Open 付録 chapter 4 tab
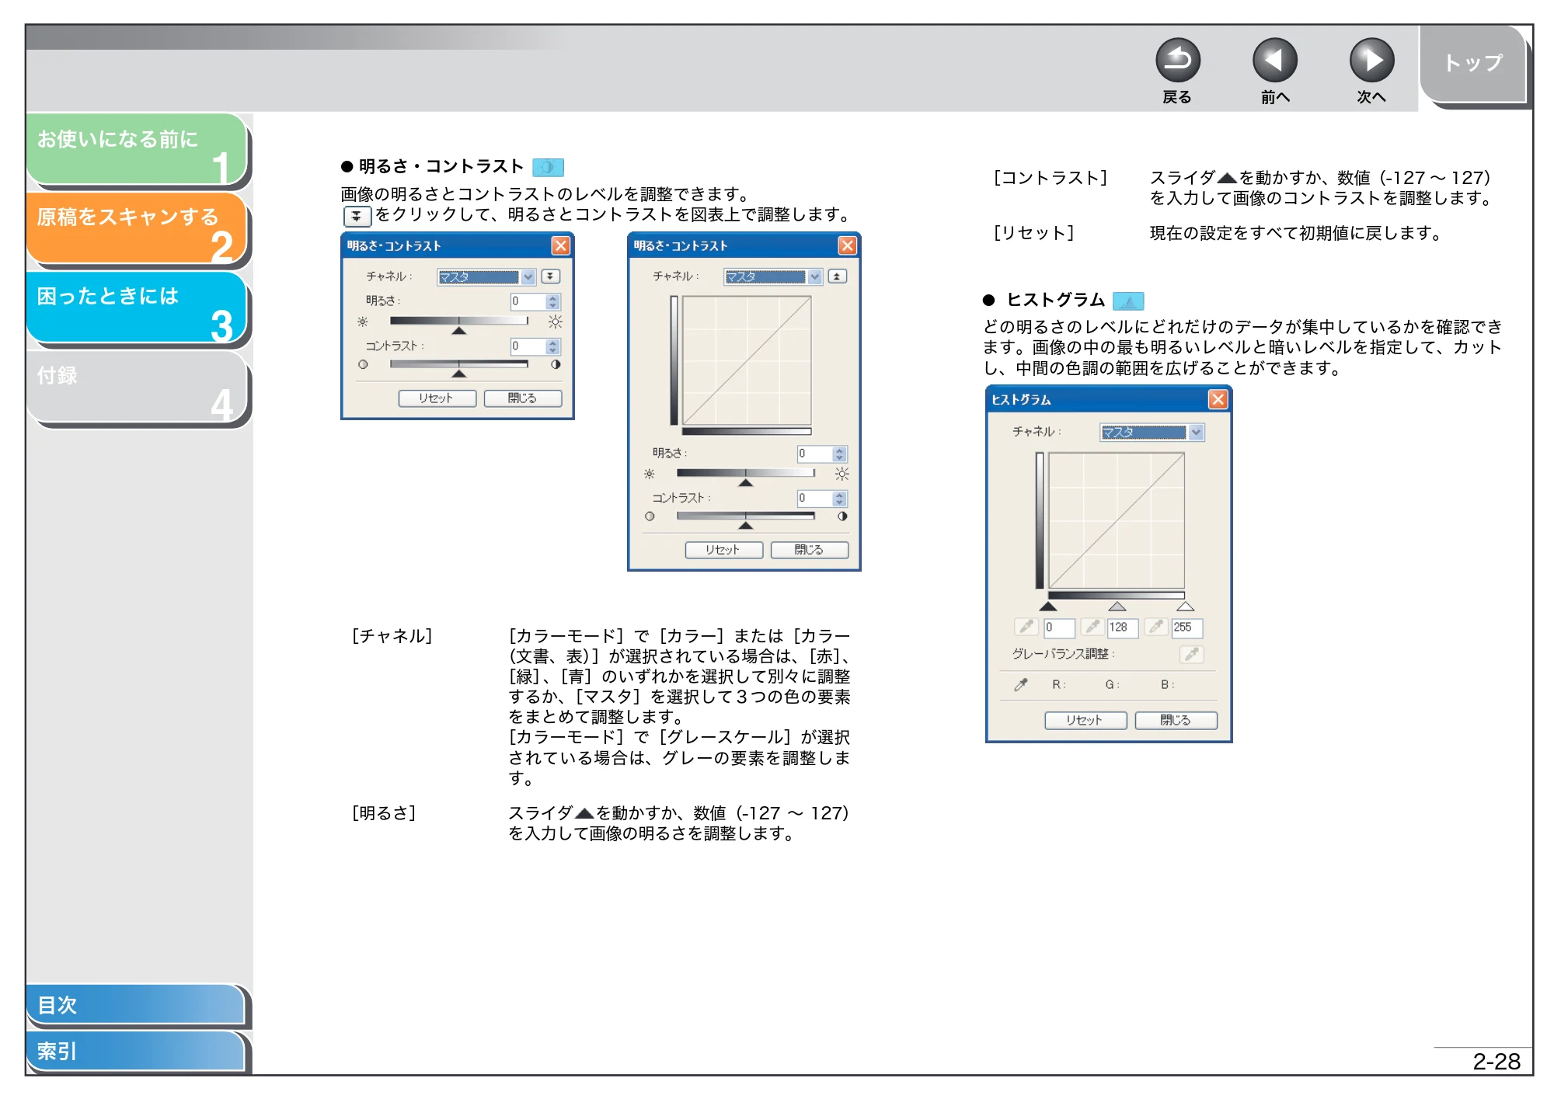Screen dimensions: 1554x1099 [138, 388]
